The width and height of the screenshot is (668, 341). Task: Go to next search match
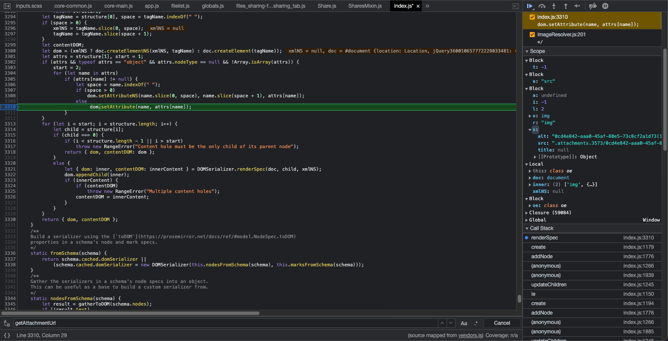(451, 323)
